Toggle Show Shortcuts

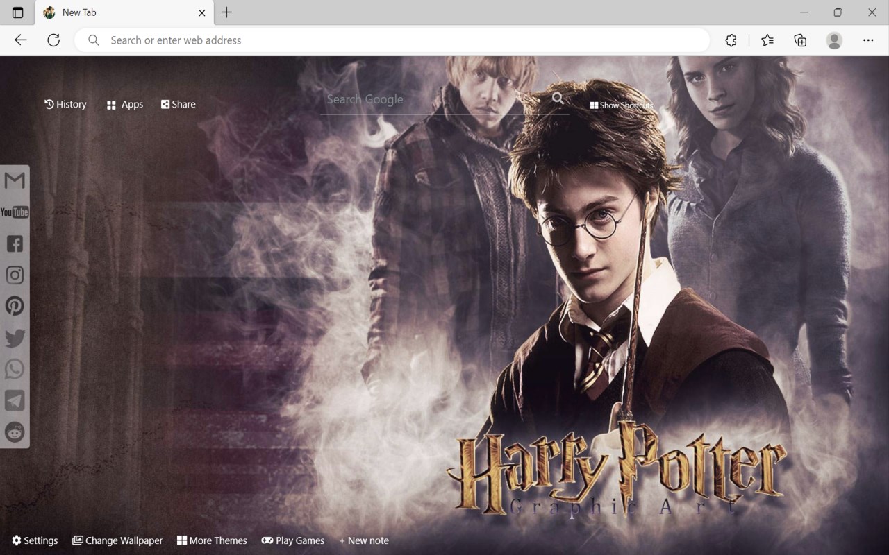[x=622, y=105]
